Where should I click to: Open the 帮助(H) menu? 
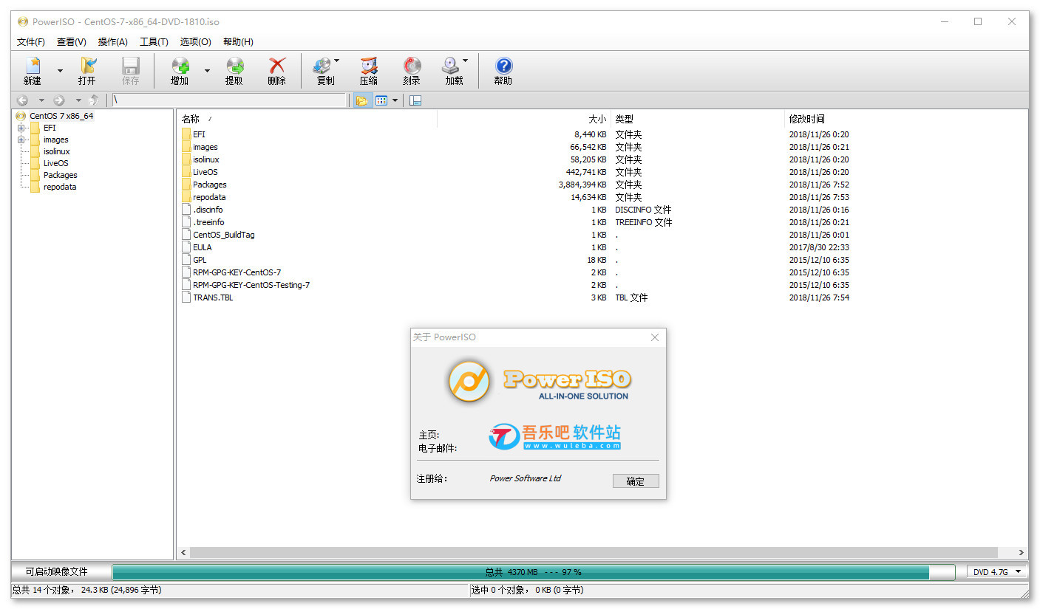(x=238, y=42)
